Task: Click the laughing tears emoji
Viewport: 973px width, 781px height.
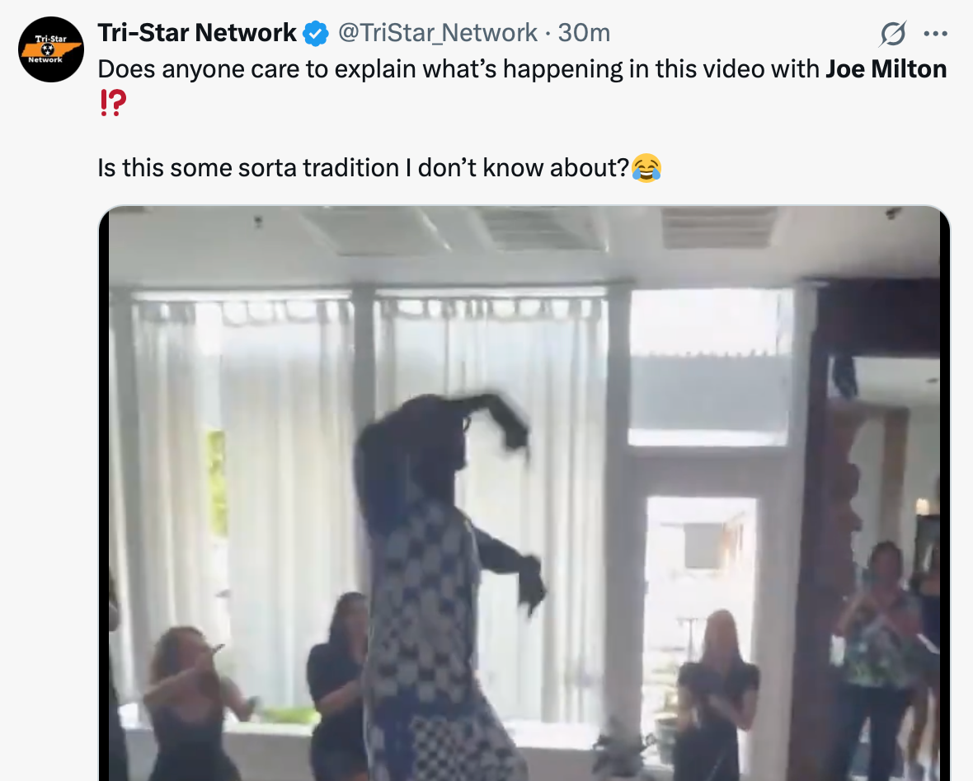Action: point(646,168)
